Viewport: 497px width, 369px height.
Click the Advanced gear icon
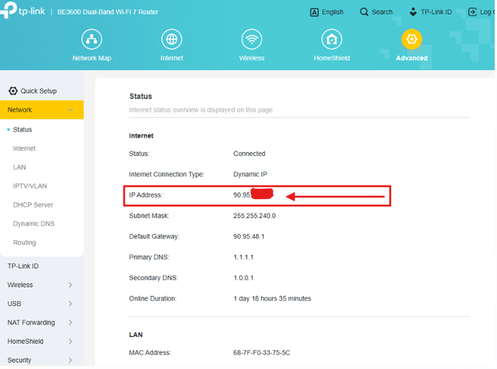[x=411, y=39]
